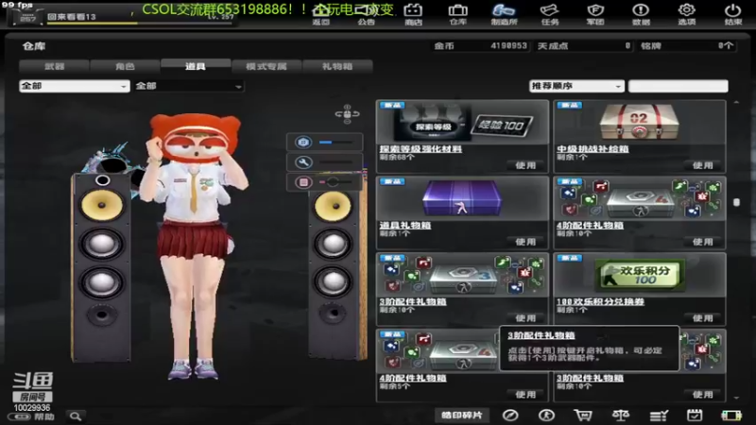
Task: Open the 数据 info icon
Action: 641,14
